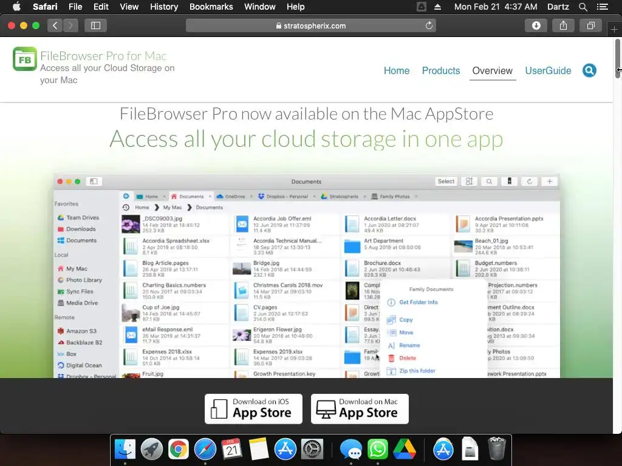Click the Dartz user name in menu bar

tap(558, 7)
